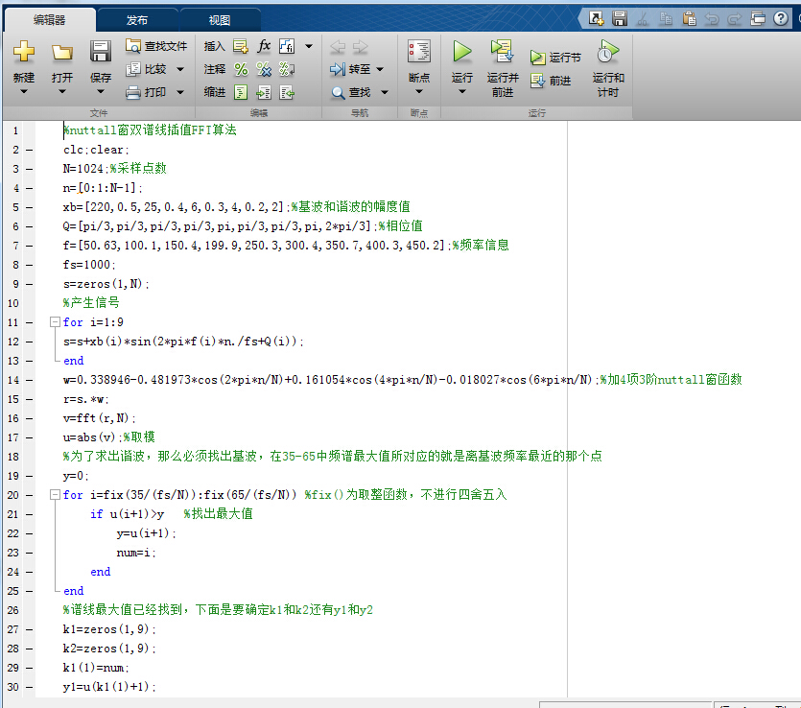This screenshot has height=708, width=801.
Task: Click the navigate forward arrow
Action: [x=360, y=46]
